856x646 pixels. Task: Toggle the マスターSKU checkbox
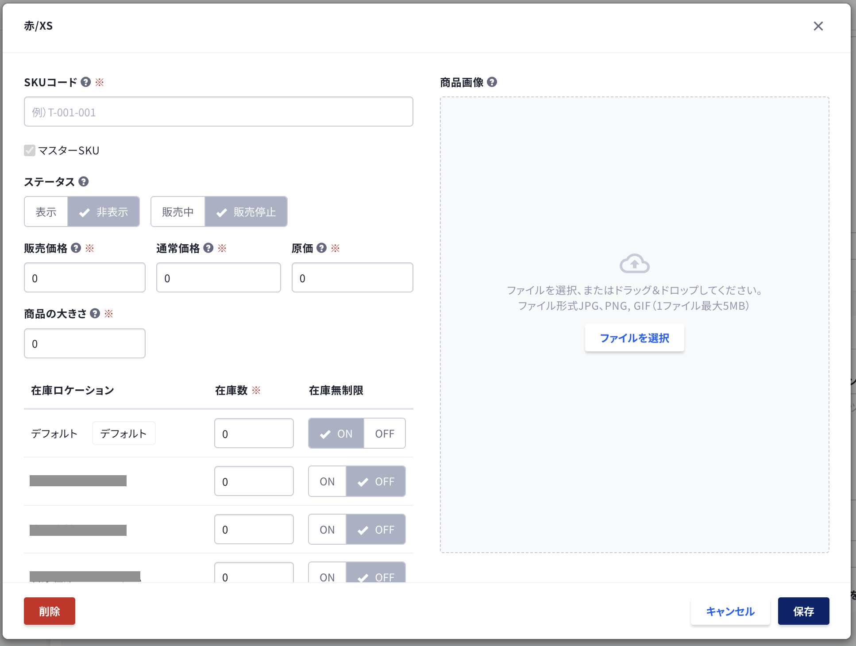[x=30, y=150]
